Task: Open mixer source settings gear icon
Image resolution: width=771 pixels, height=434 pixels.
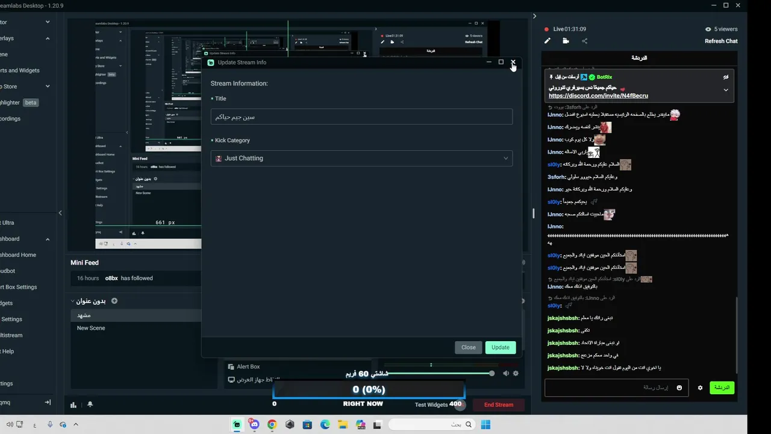Action: coord(516,374)
